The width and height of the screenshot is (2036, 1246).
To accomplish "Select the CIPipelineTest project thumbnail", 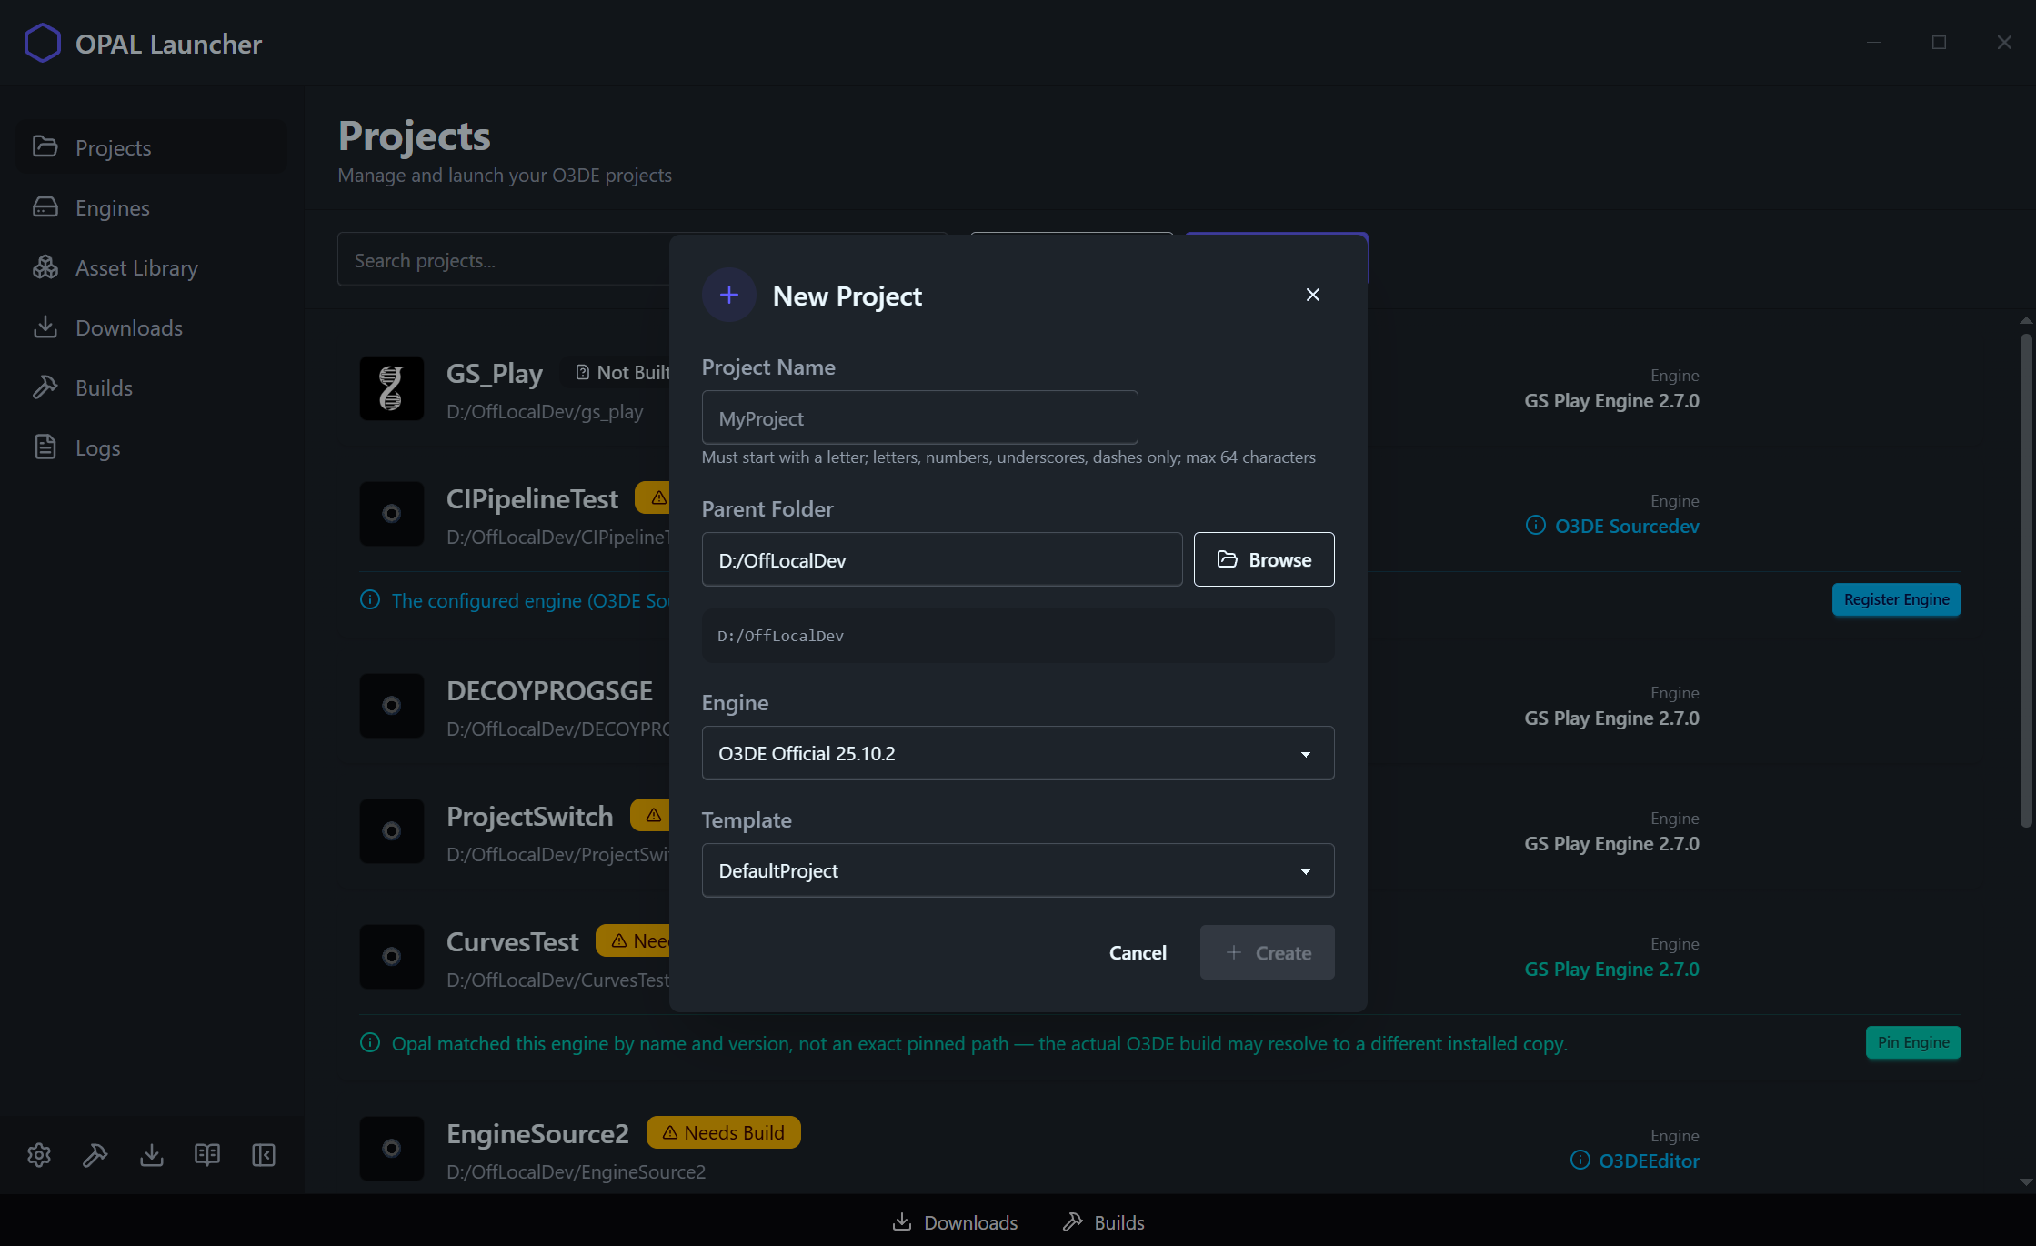I will click(x=391, y=514).
